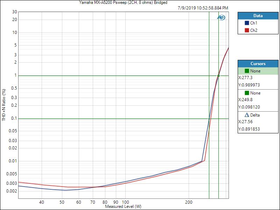Click the Delta Y:0.891853 readout
The height and width of the screenshot is (210, 280).
[249, 129]
